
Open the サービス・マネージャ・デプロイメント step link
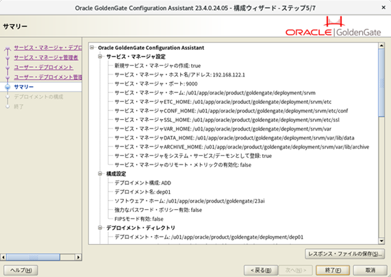pyautogui.click(x=48, y=48)
